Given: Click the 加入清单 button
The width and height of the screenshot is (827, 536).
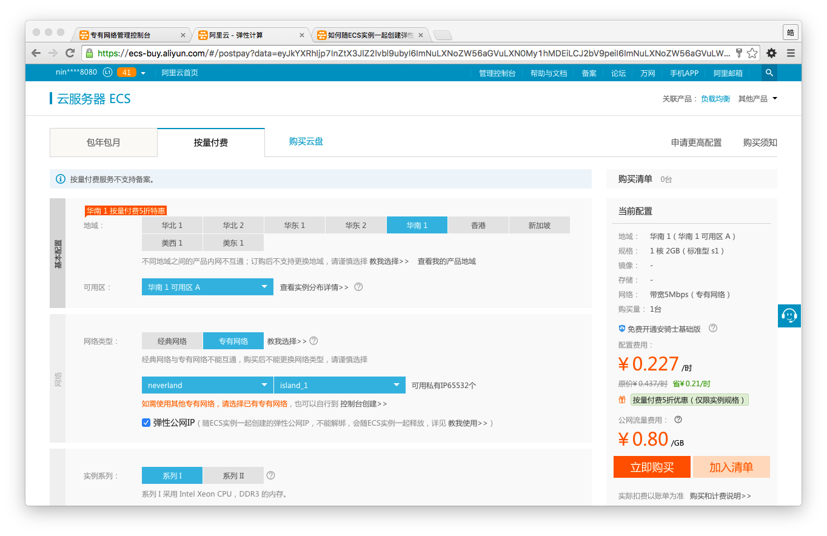Looking at the screenshot, I should coord(731,467).
